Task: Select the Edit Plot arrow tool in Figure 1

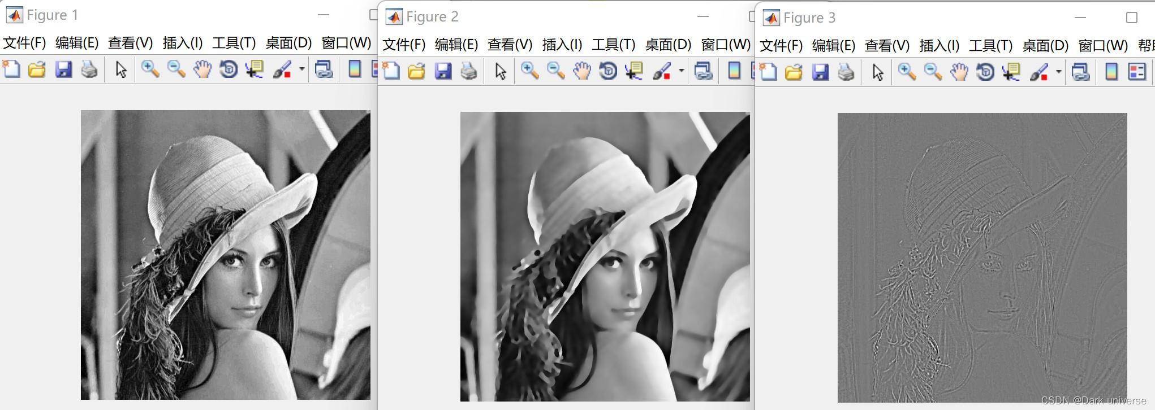Action: tap(120, 69)
